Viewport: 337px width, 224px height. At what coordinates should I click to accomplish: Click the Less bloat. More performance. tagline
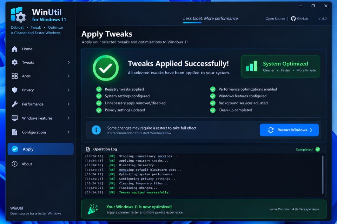tap(211, 19)
